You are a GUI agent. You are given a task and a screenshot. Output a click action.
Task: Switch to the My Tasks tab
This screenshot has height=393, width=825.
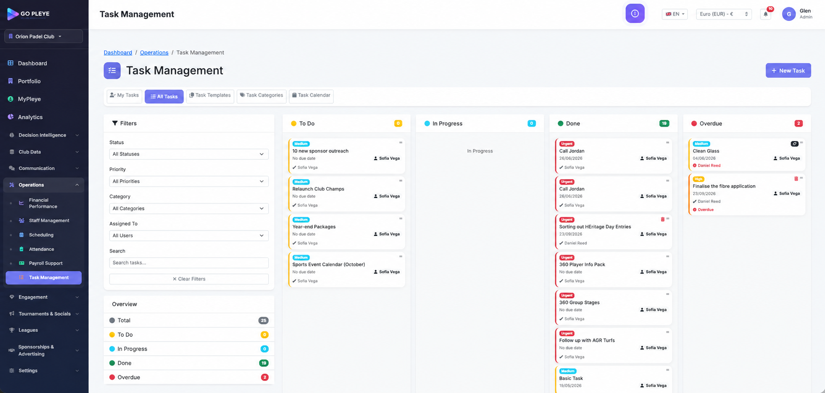pyautogui.click(x=124, y=96)
